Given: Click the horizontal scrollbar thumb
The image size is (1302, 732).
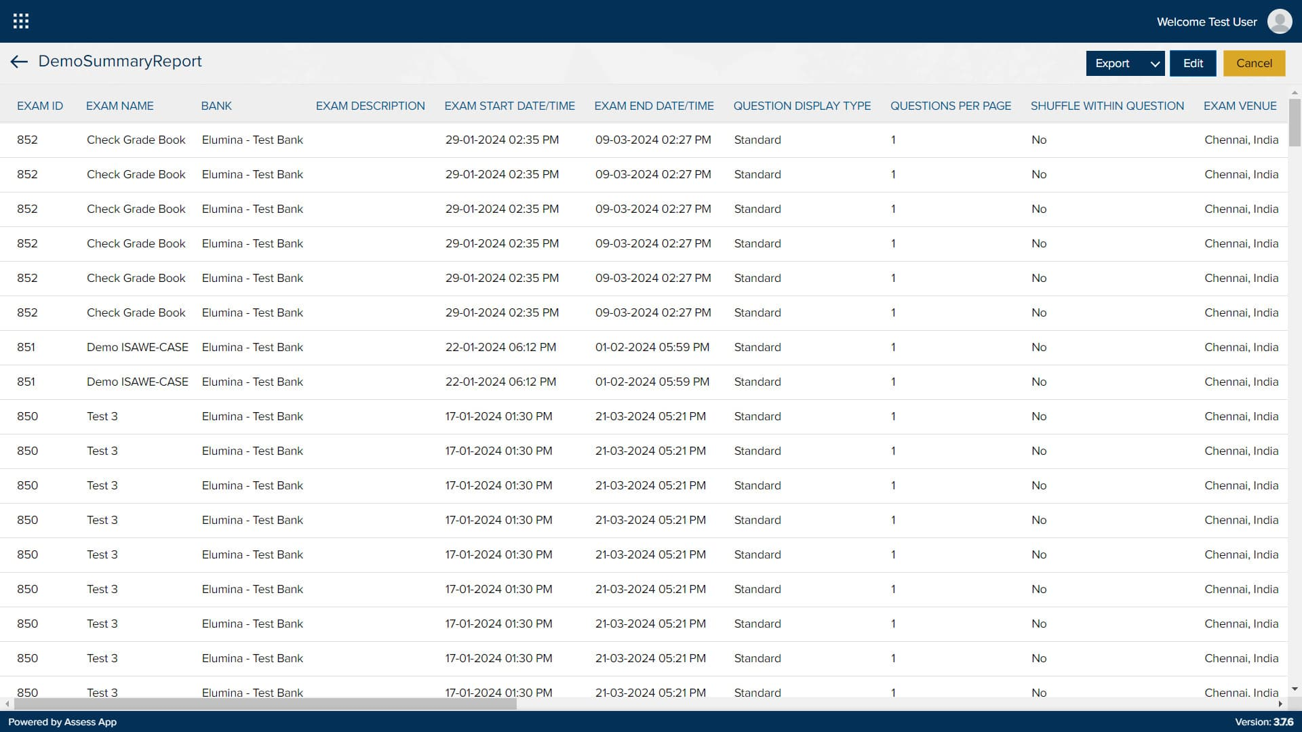Looking at the screenshot, I should (x=265, y=704).
